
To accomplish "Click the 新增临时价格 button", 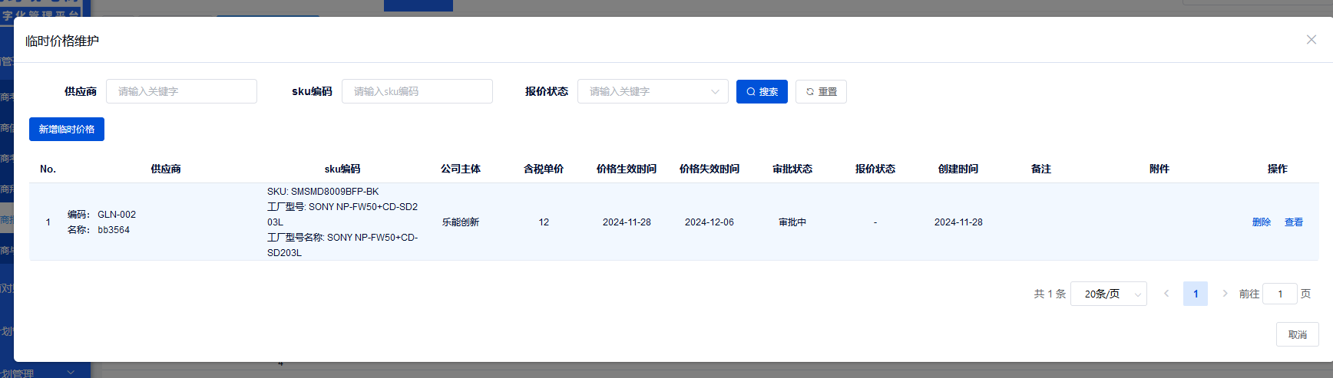I will pyautogui.click(x=67, y=130).
